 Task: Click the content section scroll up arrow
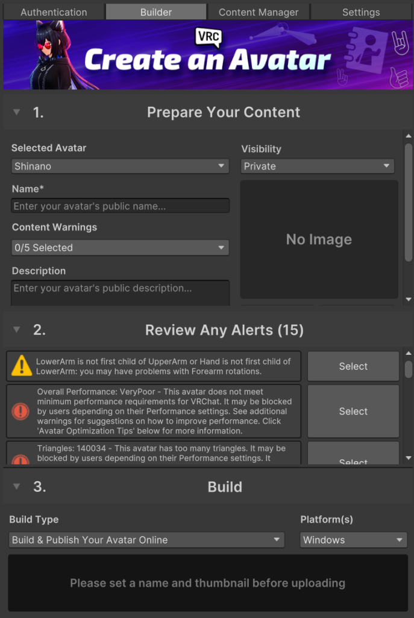[409, 136]
